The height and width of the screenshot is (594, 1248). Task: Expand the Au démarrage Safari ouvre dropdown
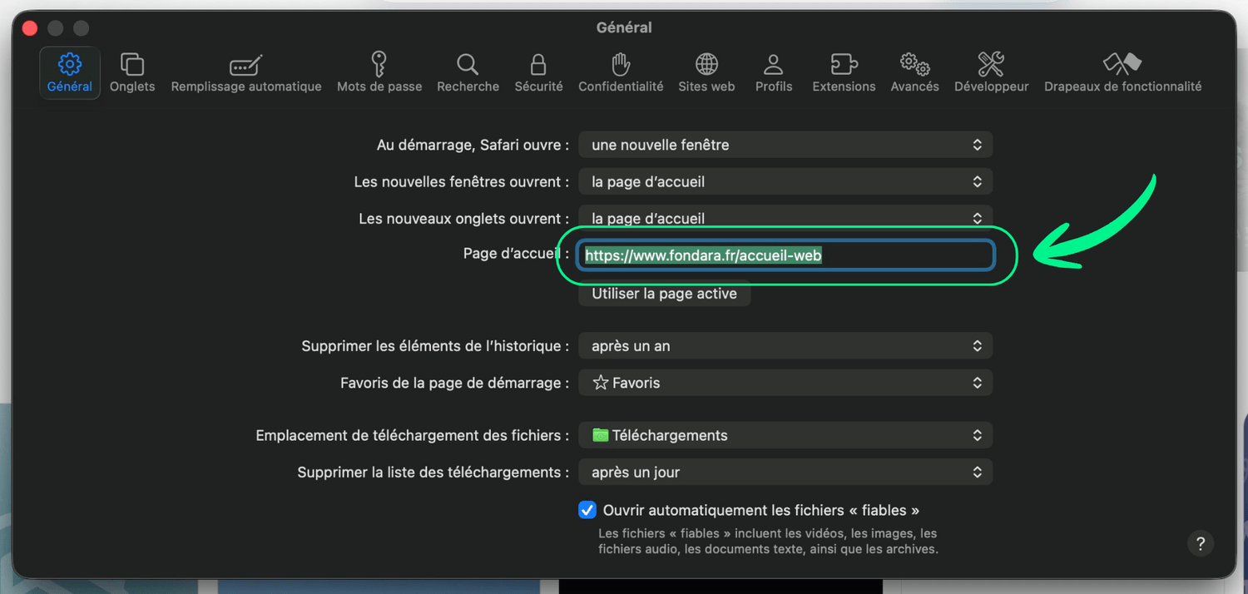[x=785, y=145]
